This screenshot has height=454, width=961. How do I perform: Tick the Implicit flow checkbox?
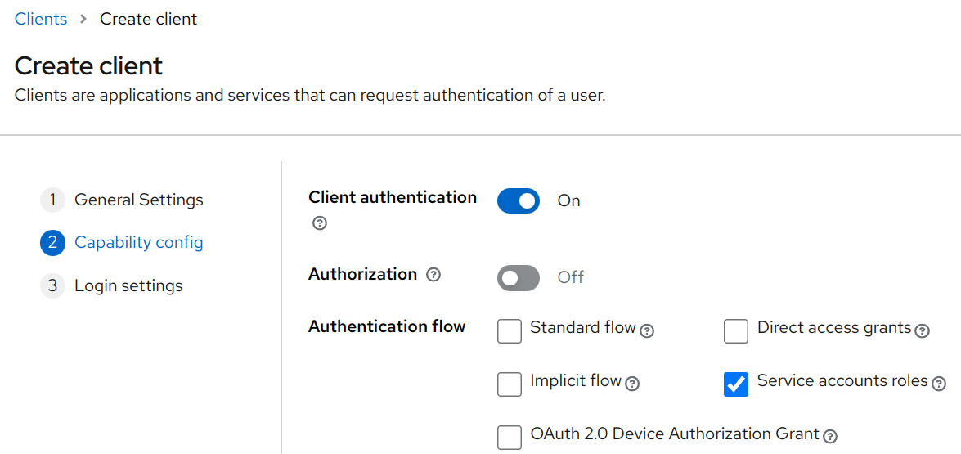click(510, 384)
